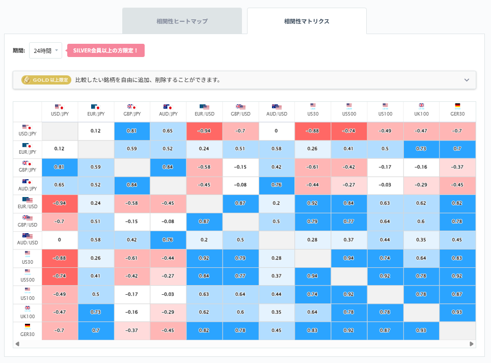Viewport: 491px width, 363px height.
Task: Click the AUD/JPY flag icon in row header
Action: (x=27, y=181)
